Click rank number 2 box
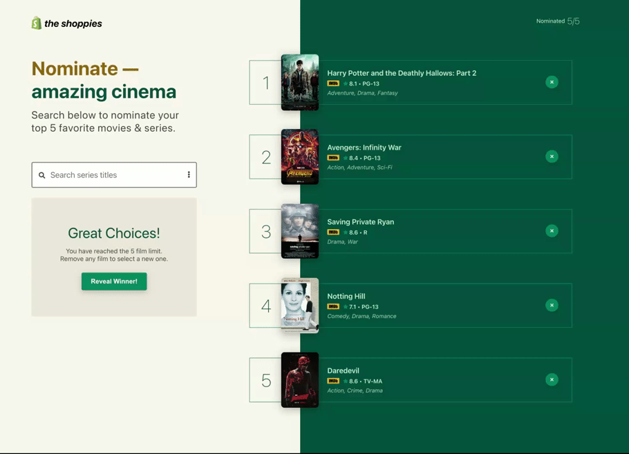The width and height of the screenshot is (629, 454). (x=265, y=157)
